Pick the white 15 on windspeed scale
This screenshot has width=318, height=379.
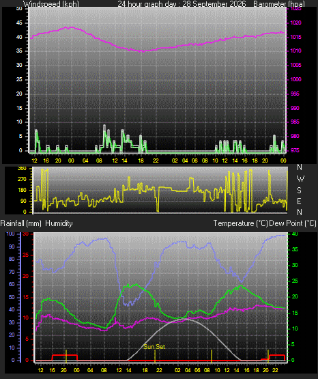19,108
